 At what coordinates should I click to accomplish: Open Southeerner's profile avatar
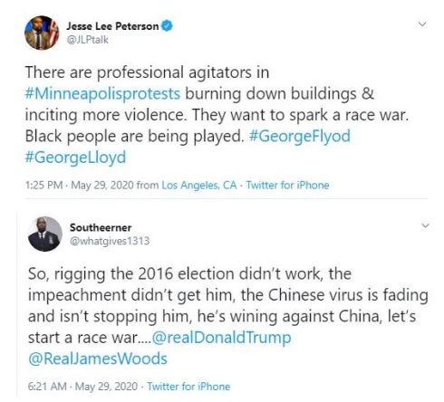click(x=45, y=234)
